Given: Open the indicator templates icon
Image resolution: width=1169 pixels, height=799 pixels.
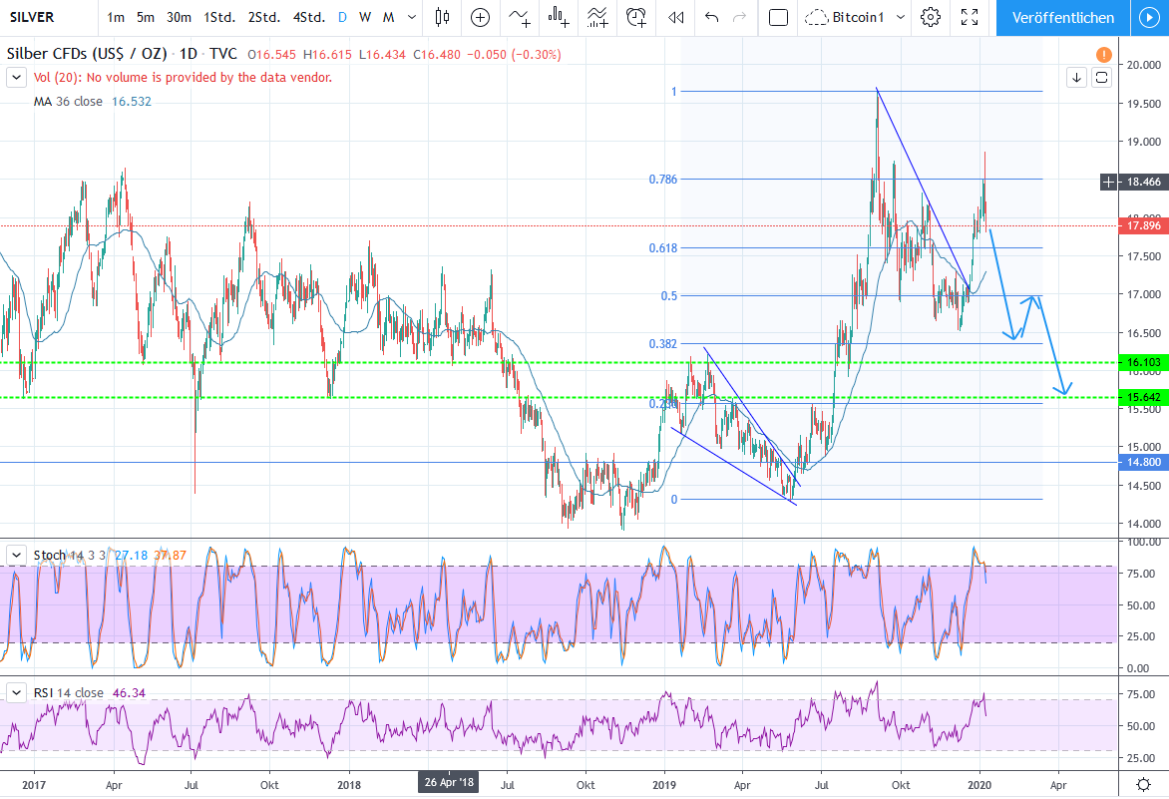Looking at the screenshot, I should (597, 17).
